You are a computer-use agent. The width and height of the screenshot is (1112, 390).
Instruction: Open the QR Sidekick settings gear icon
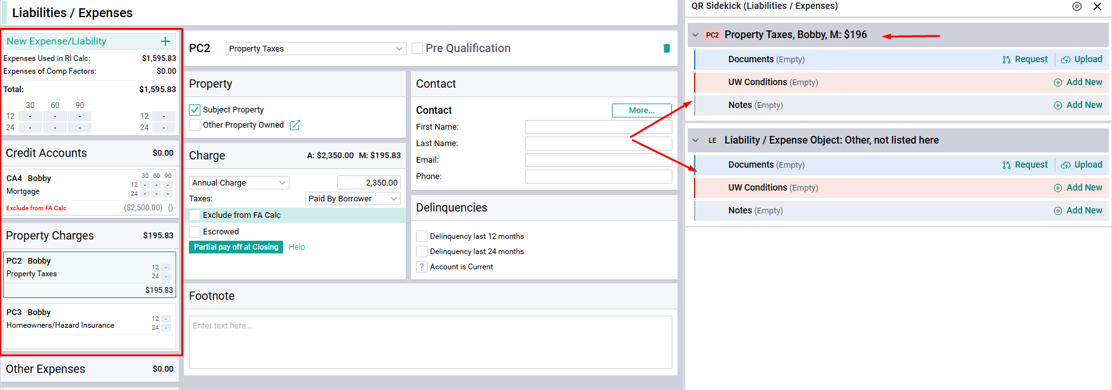coord(1077,6)
